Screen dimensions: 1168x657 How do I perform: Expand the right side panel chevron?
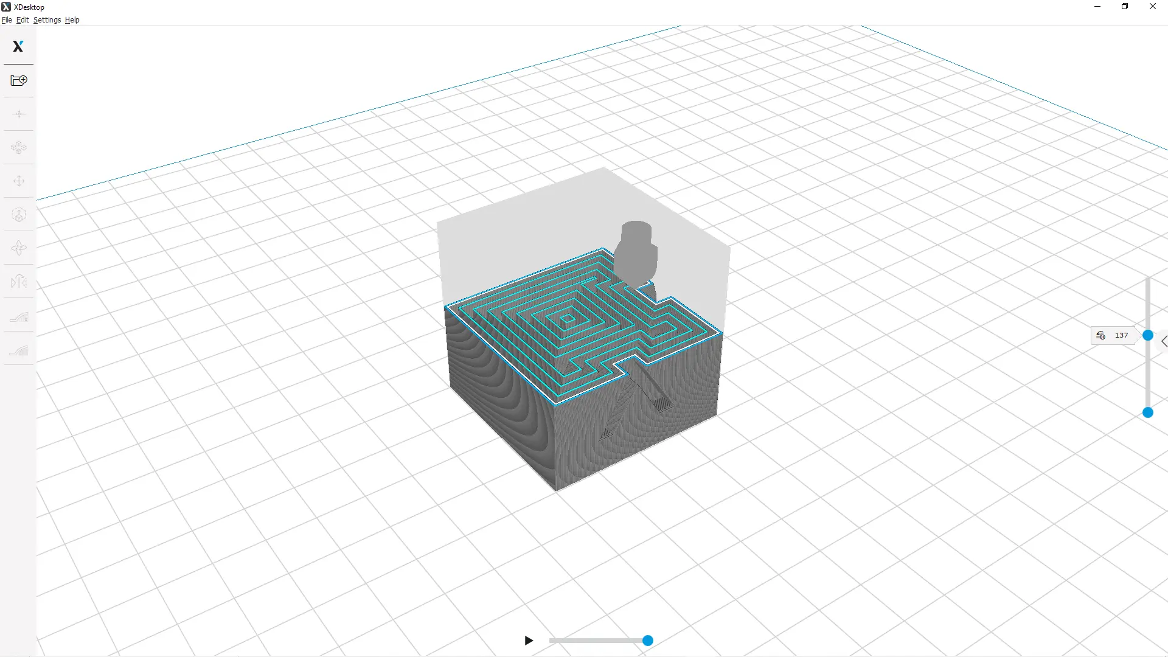pos(1163,341)
